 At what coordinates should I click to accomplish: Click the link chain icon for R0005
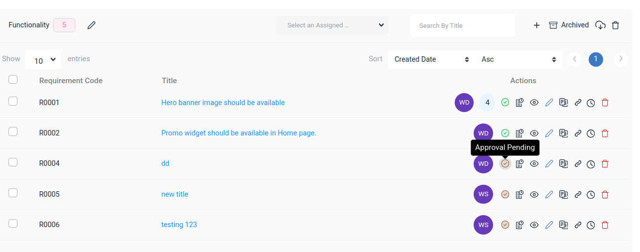point(578,194)
